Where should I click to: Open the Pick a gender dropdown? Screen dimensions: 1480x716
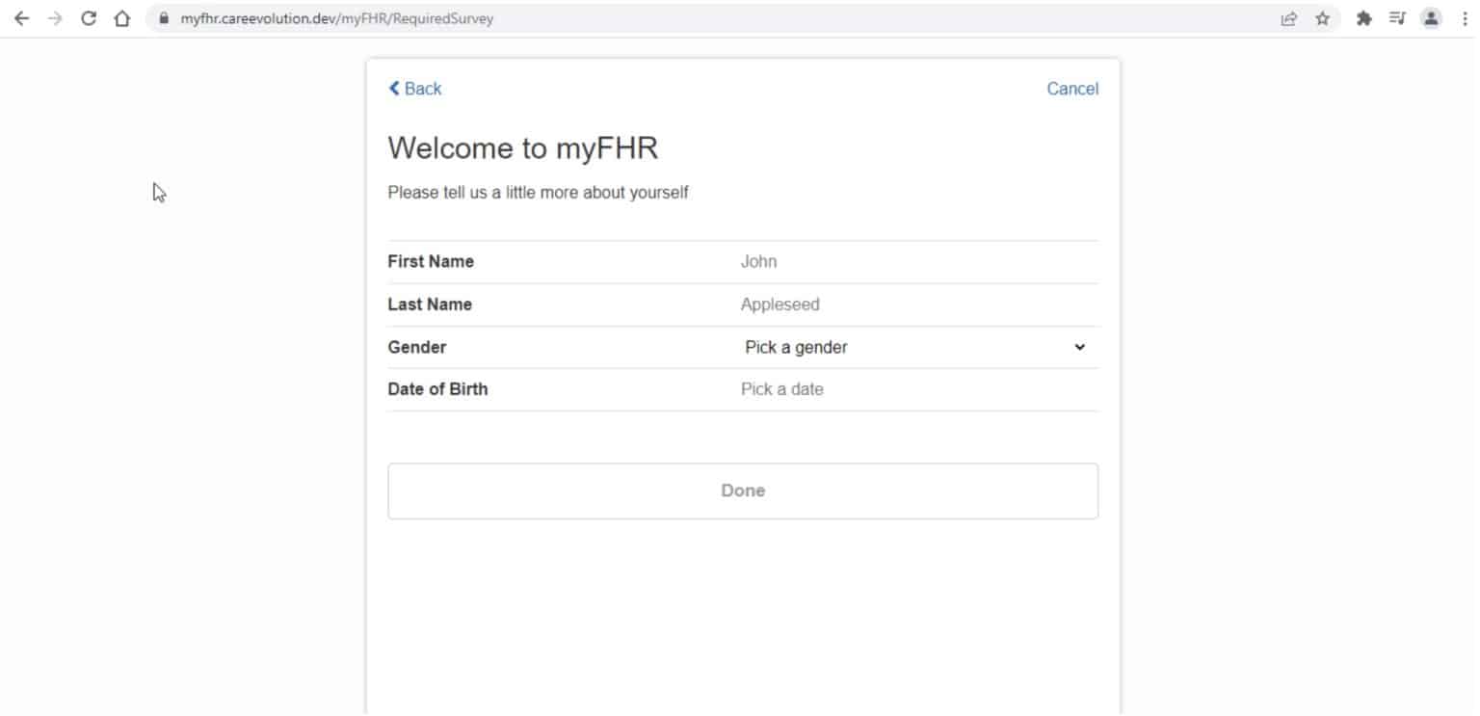tap(916, 347)
